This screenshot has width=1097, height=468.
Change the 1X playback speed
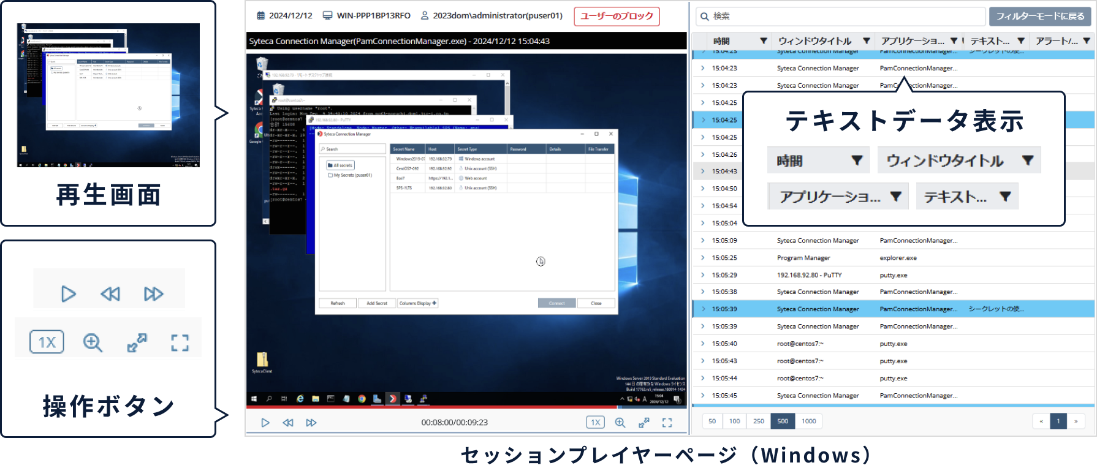[x=596, y=422]
